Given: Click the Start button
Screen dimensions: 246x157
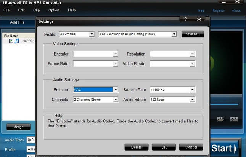Looking at the screenshot, I should 224,148.
